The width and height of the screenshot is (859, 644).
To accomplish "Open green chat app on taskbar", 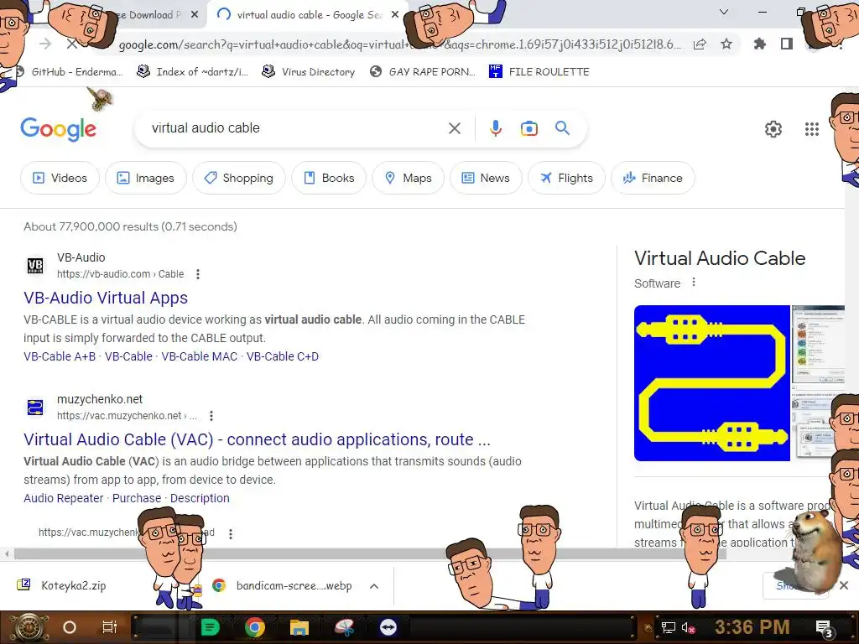I will coord(211,627).
